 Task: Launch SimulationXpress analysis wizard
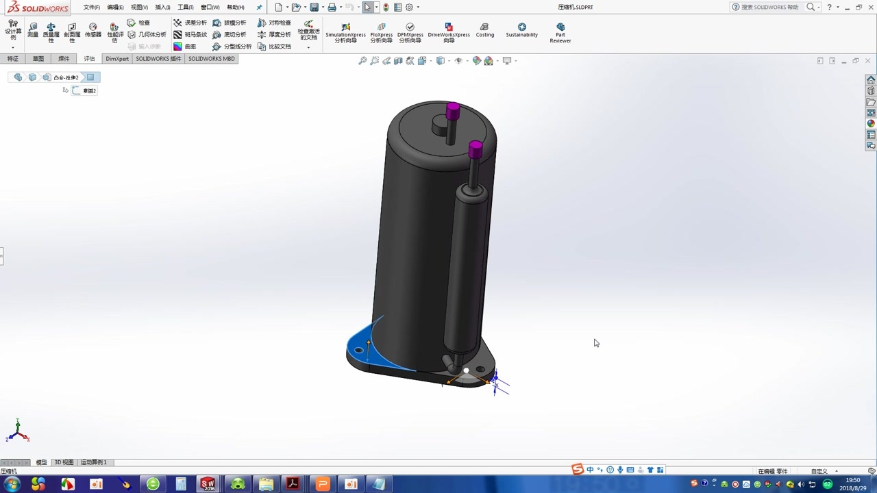(x=345, y=32)
